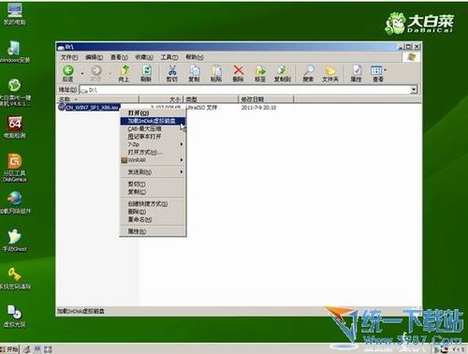468x354 pixels.
Task: Click the red X Delete icon (删除)
Action: (238, 73)
